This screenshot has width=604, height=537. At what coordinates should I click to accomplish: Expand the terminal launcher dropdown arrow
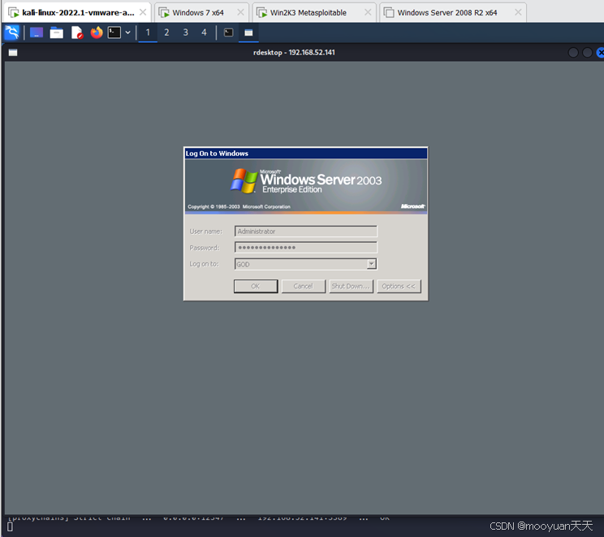[128, 32]
